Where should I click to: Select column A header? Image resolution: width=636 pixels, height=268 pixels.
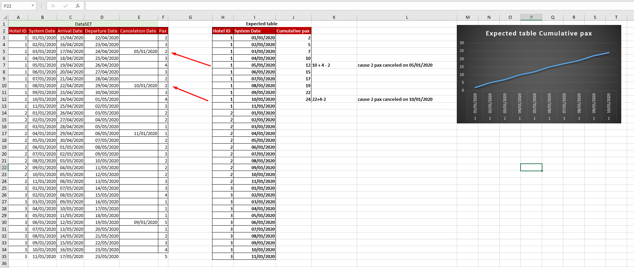[18, 17]
